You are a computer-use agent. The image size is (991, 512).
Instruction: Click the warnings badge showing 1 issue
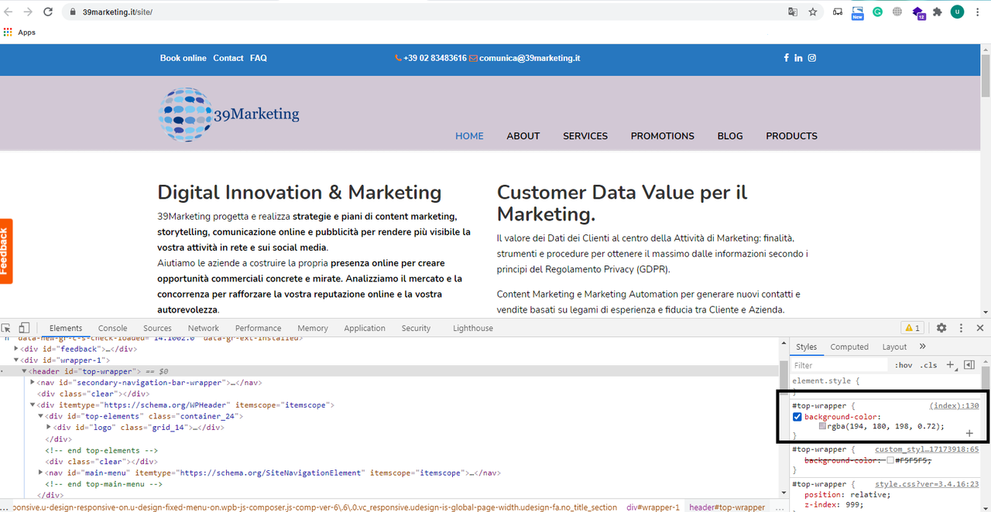point(912,328)
